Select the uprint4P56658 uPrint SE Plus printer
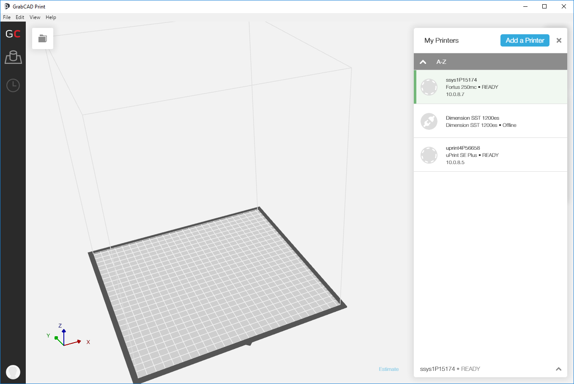The width and height of the screenshot is (574, 384). tap(490, 155)
